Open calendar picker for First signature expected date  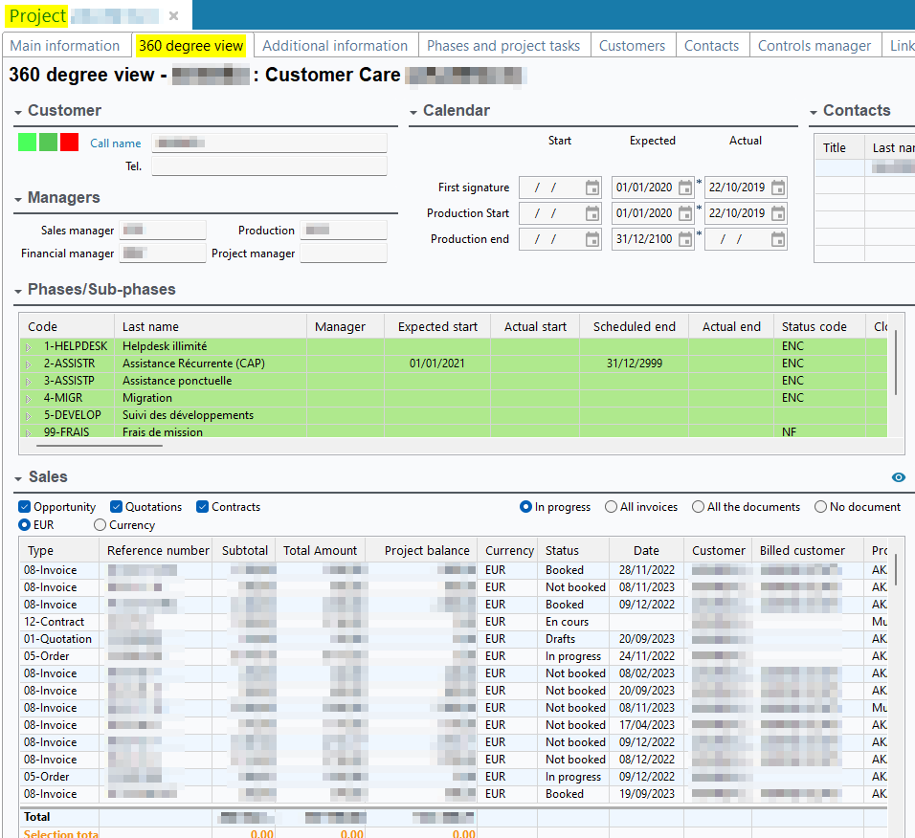tap(685, 188)
